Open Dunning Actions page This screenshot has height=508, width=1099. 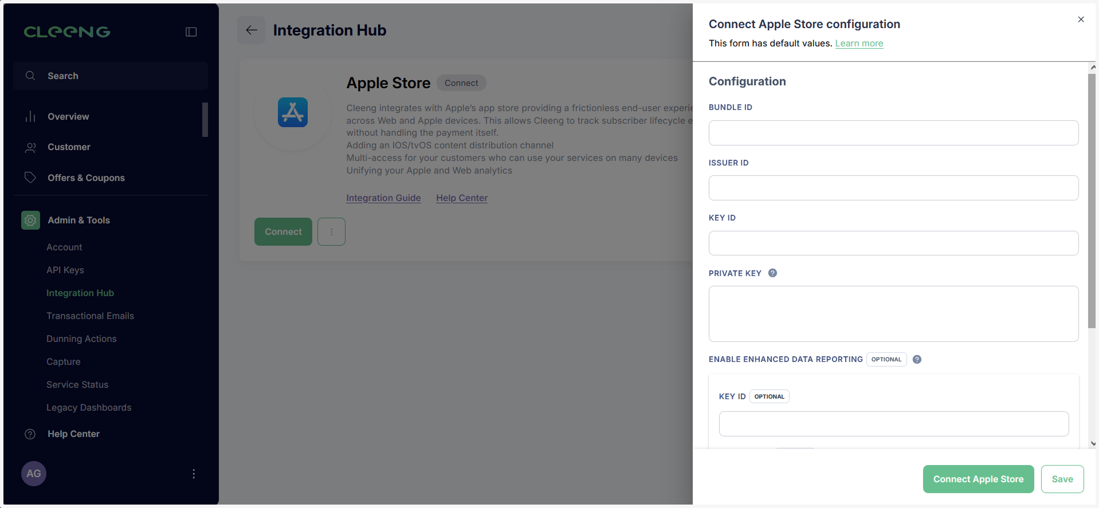point(81,339)
